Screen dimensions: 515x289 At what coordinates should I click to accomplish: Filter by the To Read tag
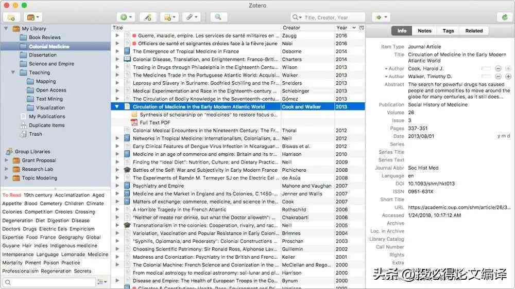11,195
